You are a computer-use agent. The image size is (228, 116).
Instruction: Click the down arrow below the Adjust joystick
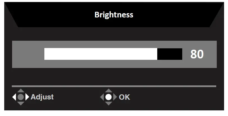pos(20,104)
